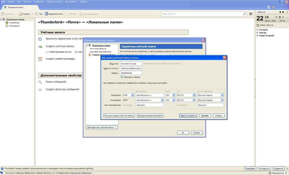Open the Чат toolbar button
289x175 pixels.
pyautogui.click(x=39, y=14)
